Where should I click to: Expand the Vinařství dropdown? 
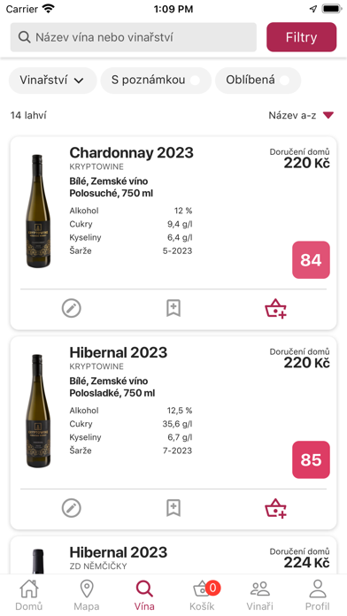(x=52, y=81)
